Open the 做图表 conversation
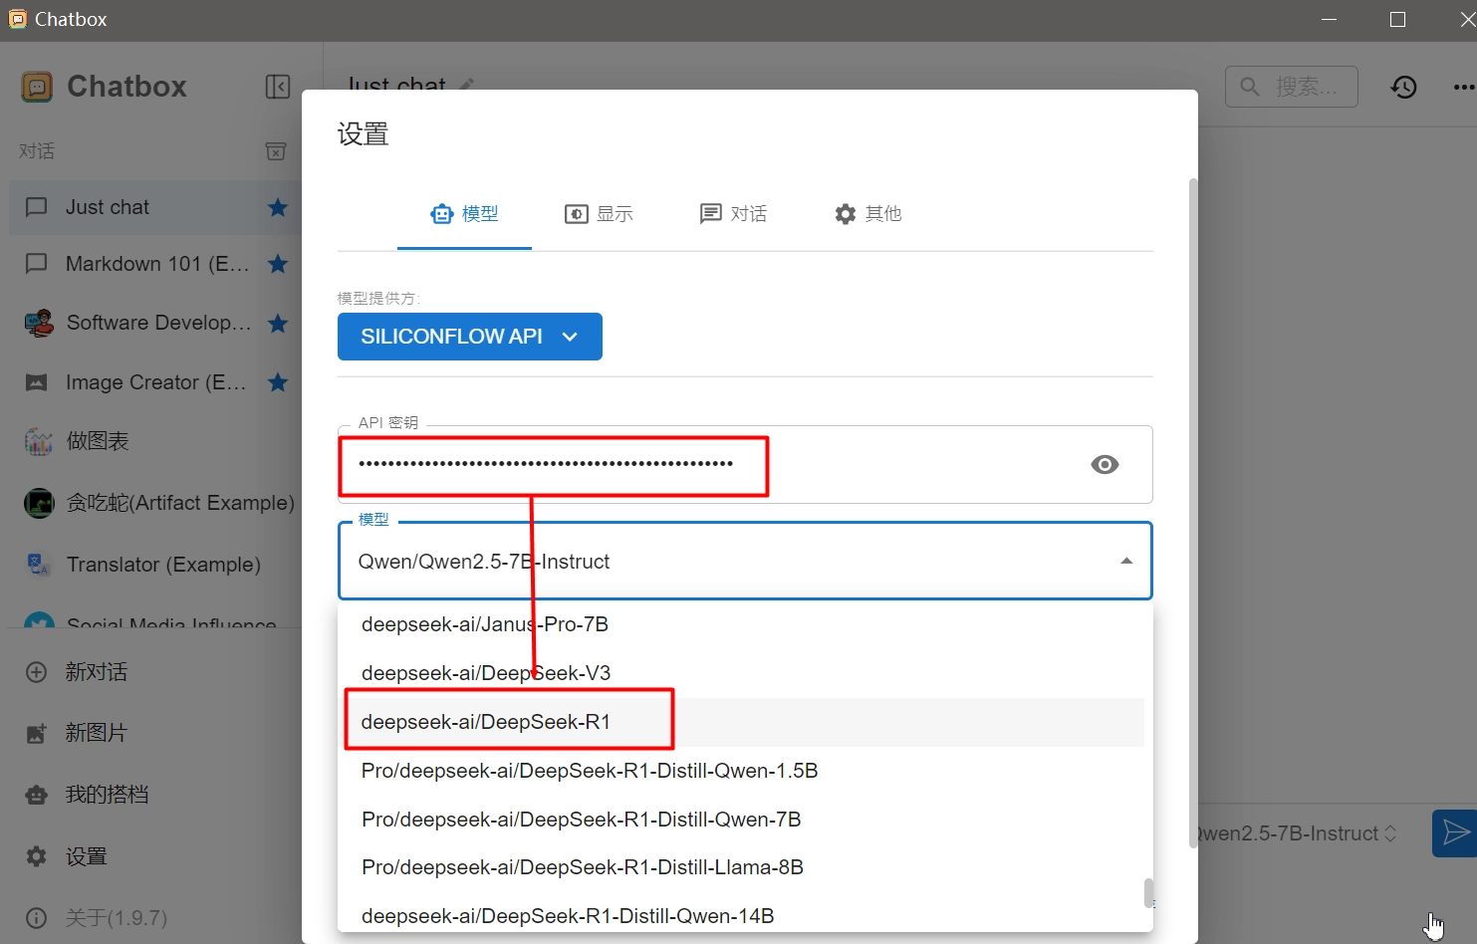 click(x=154, y=441)
